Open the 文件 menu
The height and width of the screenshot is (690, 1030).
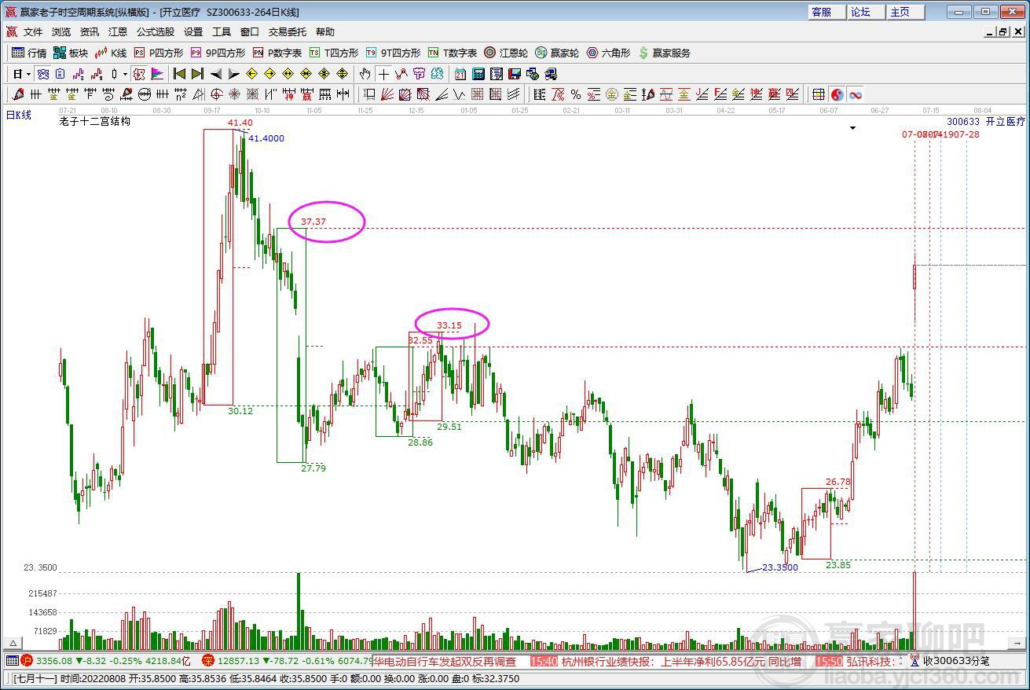(33, 32)
